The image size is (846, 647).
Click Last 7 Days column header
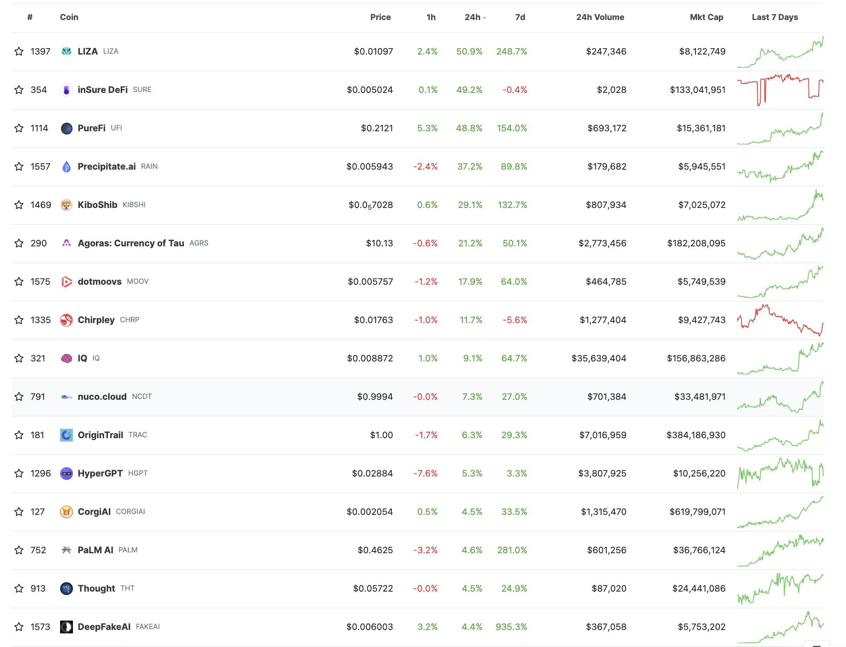(775, 17)
